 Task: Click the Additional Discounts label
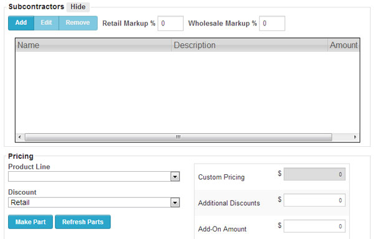click(x=229, y=203)
